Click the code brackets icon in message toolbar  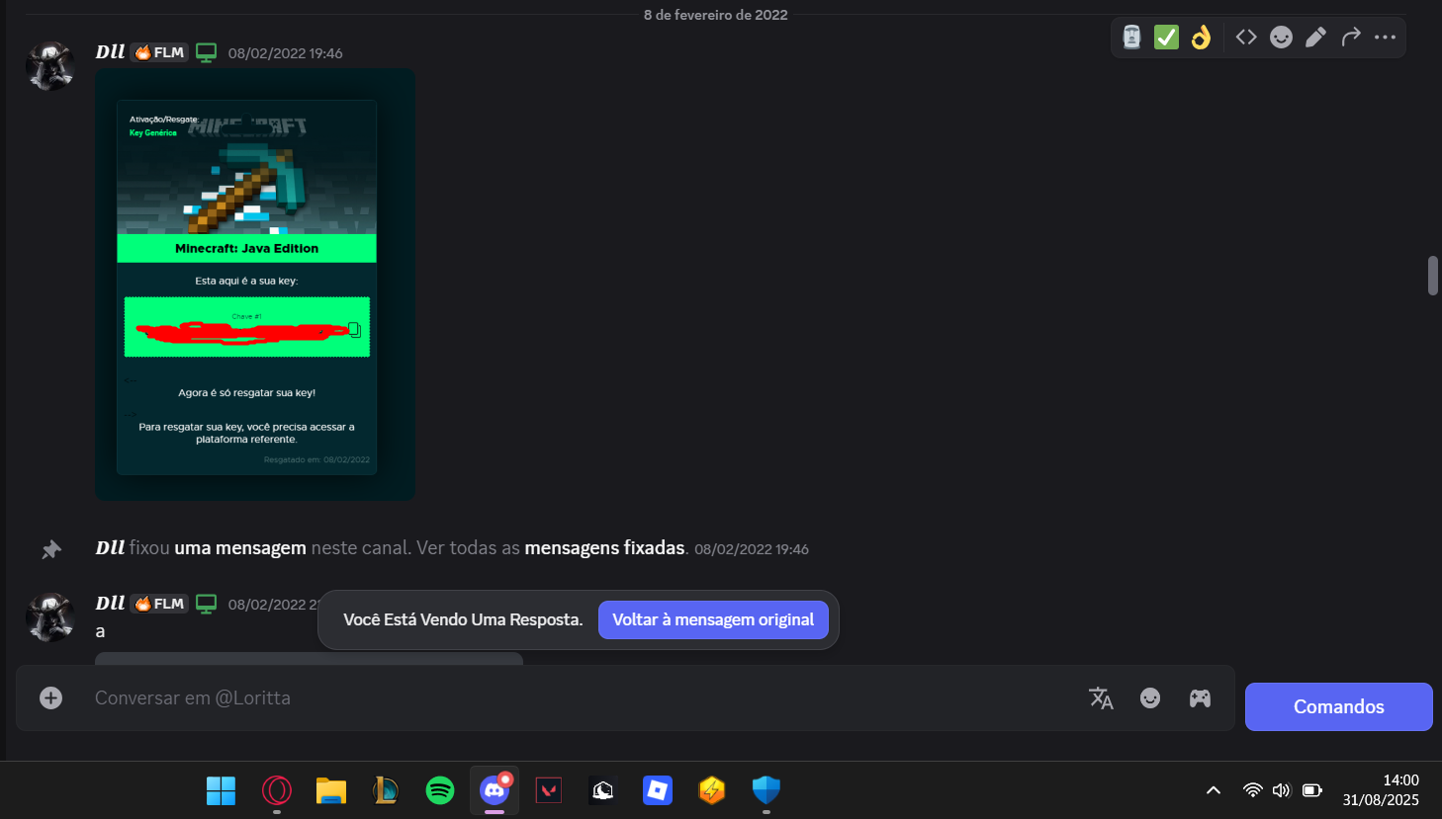pyautogui.click(x=1246, y=38)
